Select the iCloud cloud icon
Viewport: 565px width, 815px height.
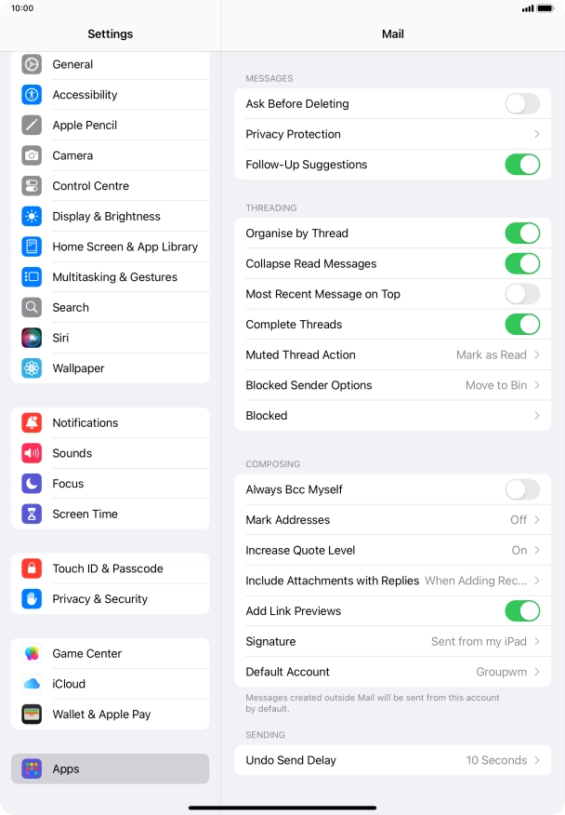(x=32, y=684)
